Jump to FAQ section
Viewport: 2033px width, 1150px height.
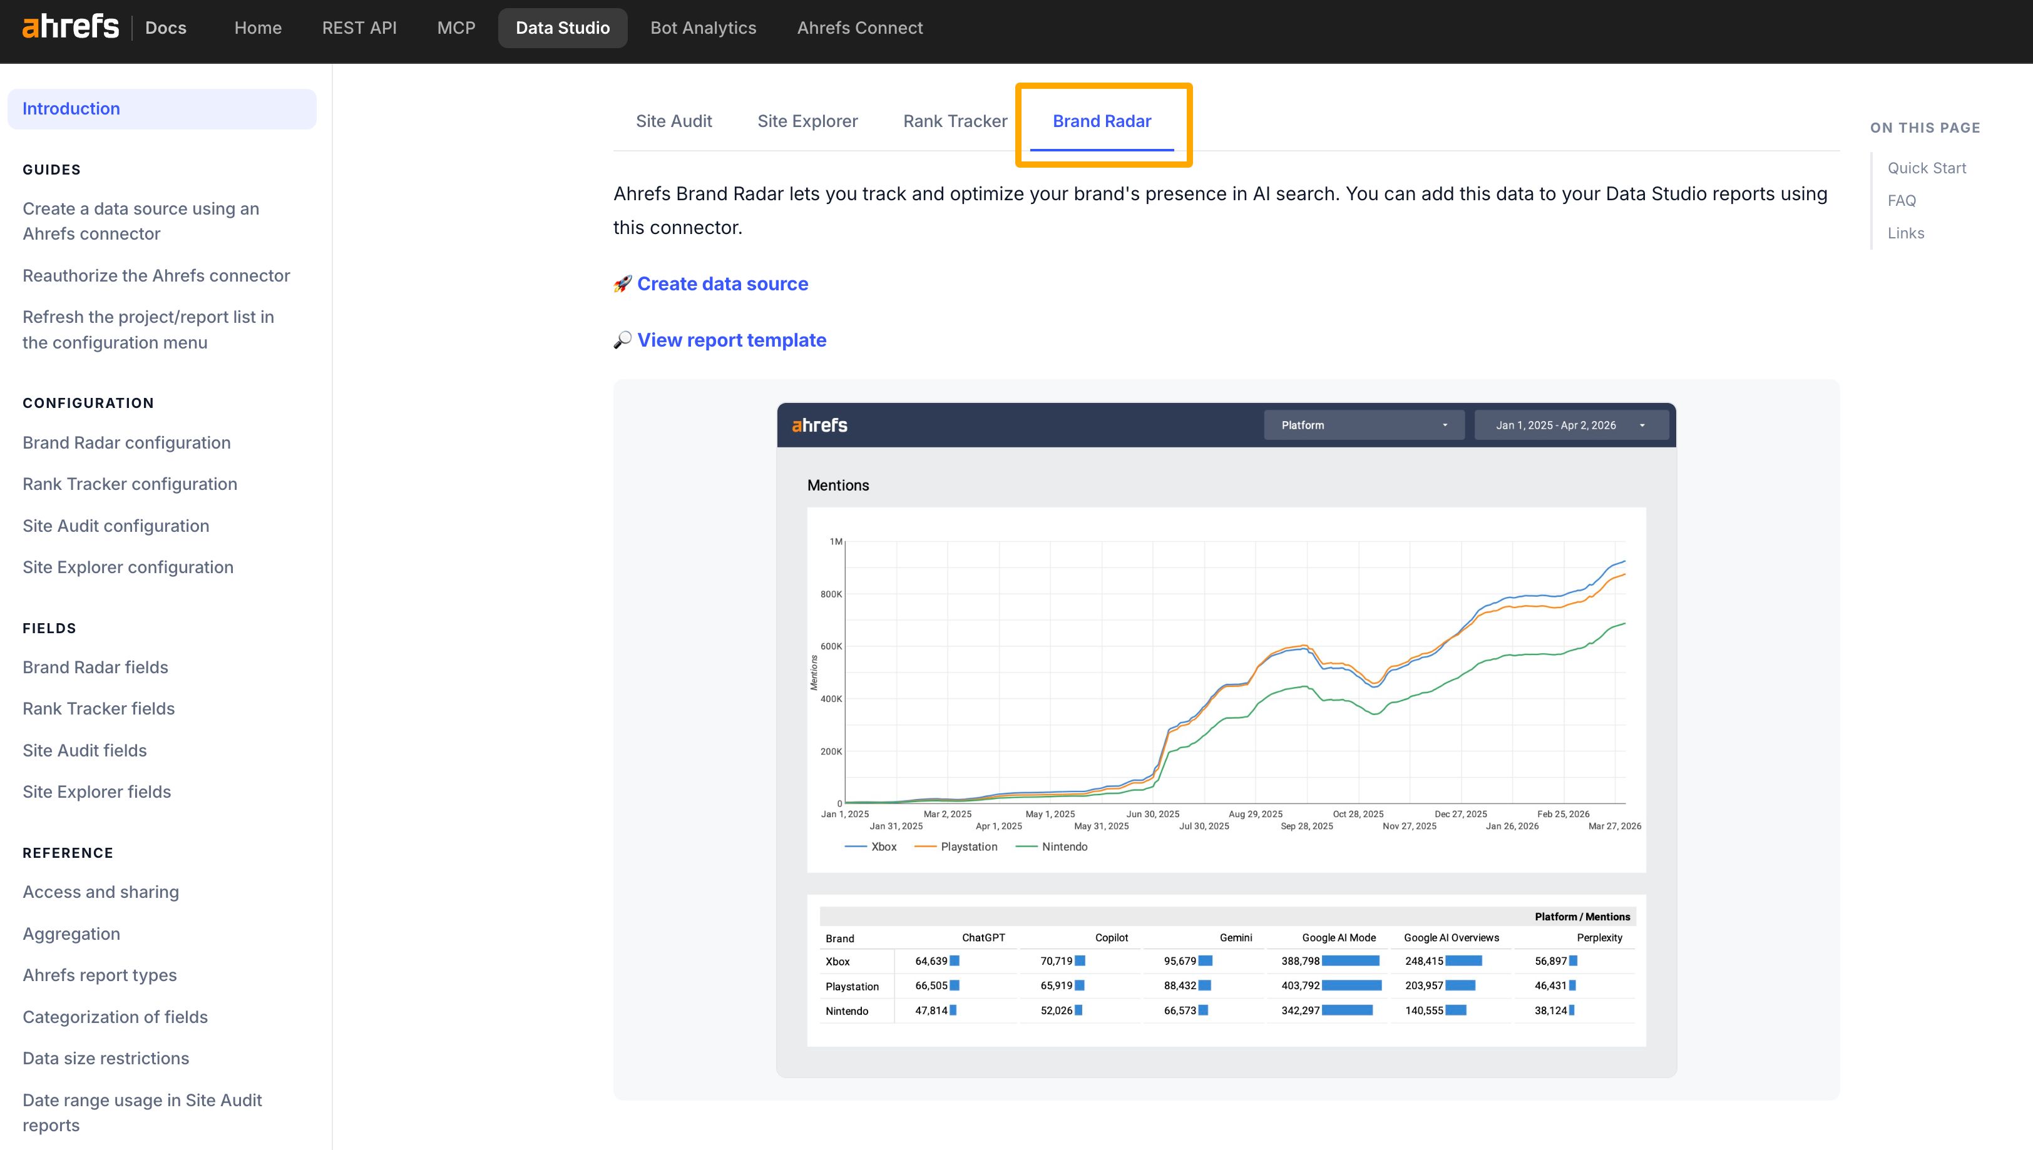[1902, 201]
